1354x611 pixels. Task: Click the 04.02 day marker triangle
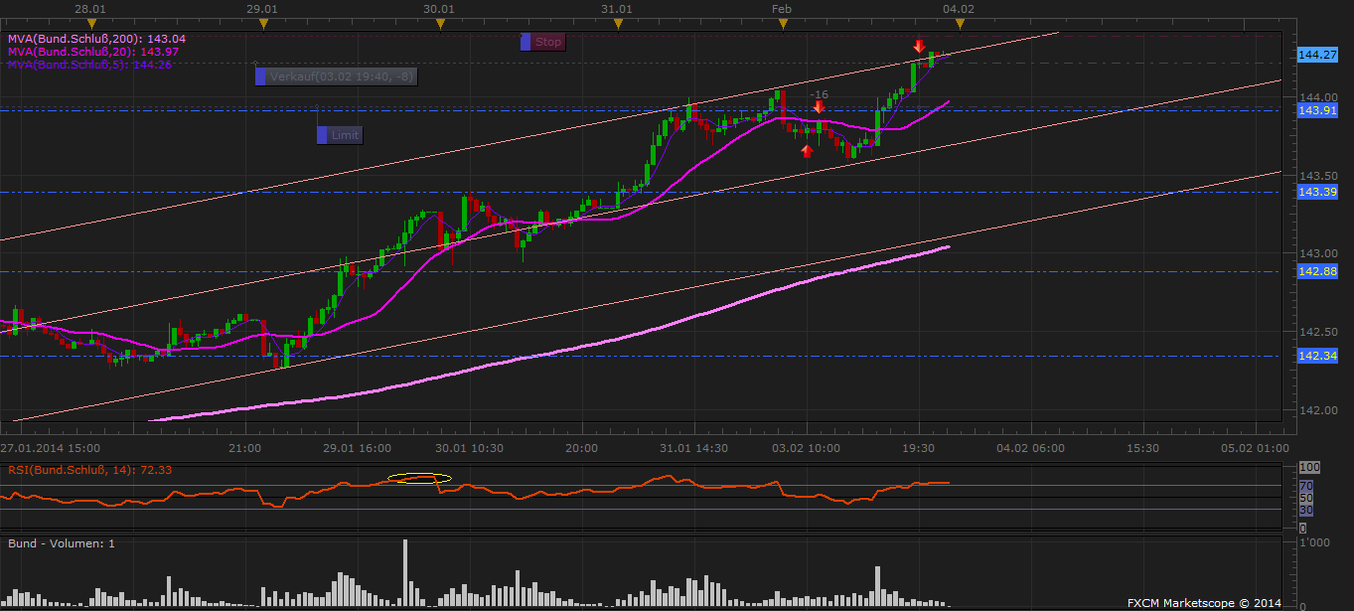pos(959,23)
